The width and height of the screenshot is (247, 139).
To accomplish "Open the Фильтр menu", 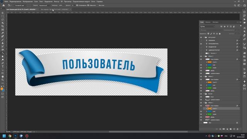I will click(x=57, y=2).
